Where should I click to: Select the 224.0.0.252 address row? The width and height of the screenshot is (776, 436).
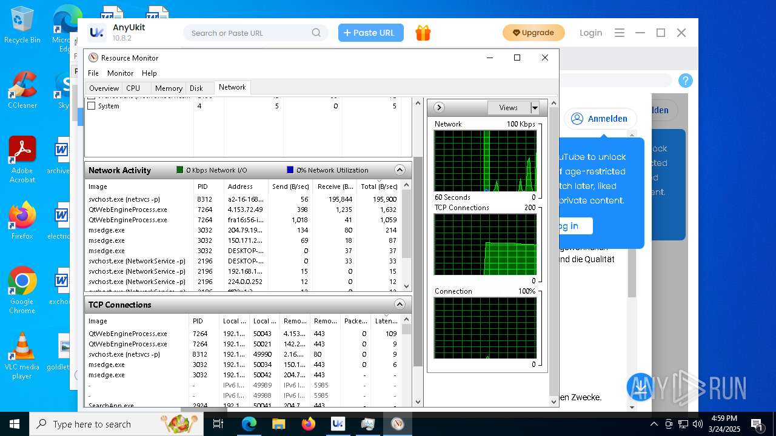[242, 281]
